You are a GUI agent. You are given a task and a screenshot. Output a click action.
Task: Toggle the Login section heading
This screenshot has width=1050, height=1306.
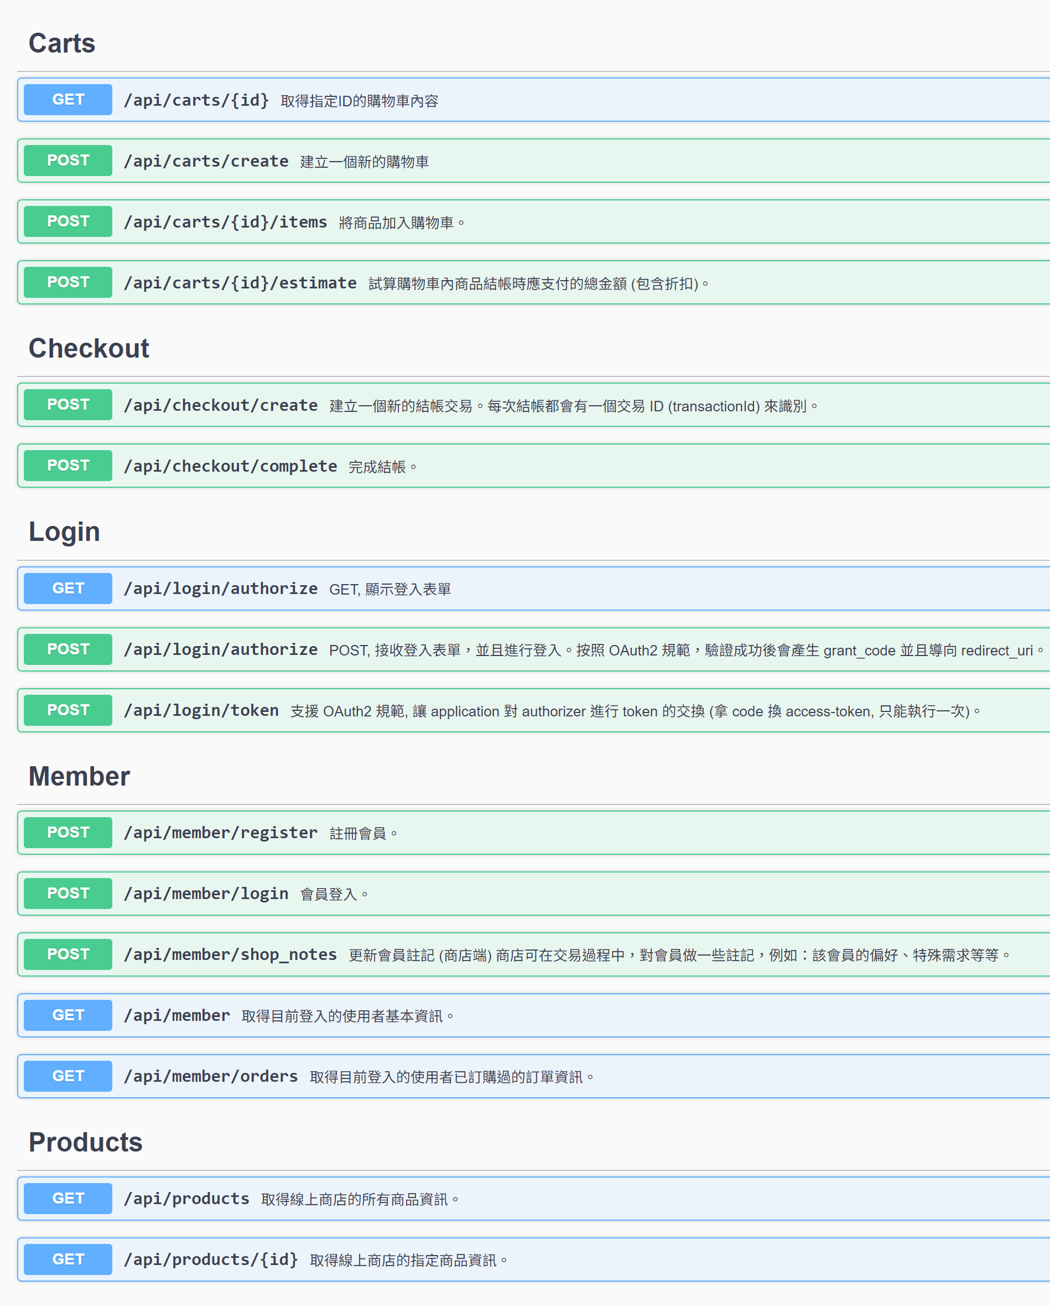coord(64,532)
